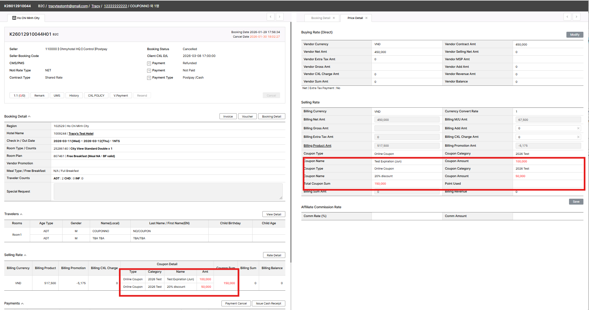Click the C box beside Payment Refunded

(x=149, y=64)
